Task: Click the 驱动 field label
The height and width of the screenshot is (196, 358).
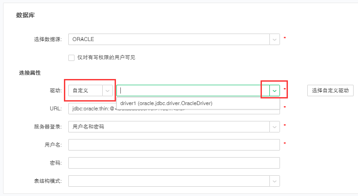Action: (56, 90)
